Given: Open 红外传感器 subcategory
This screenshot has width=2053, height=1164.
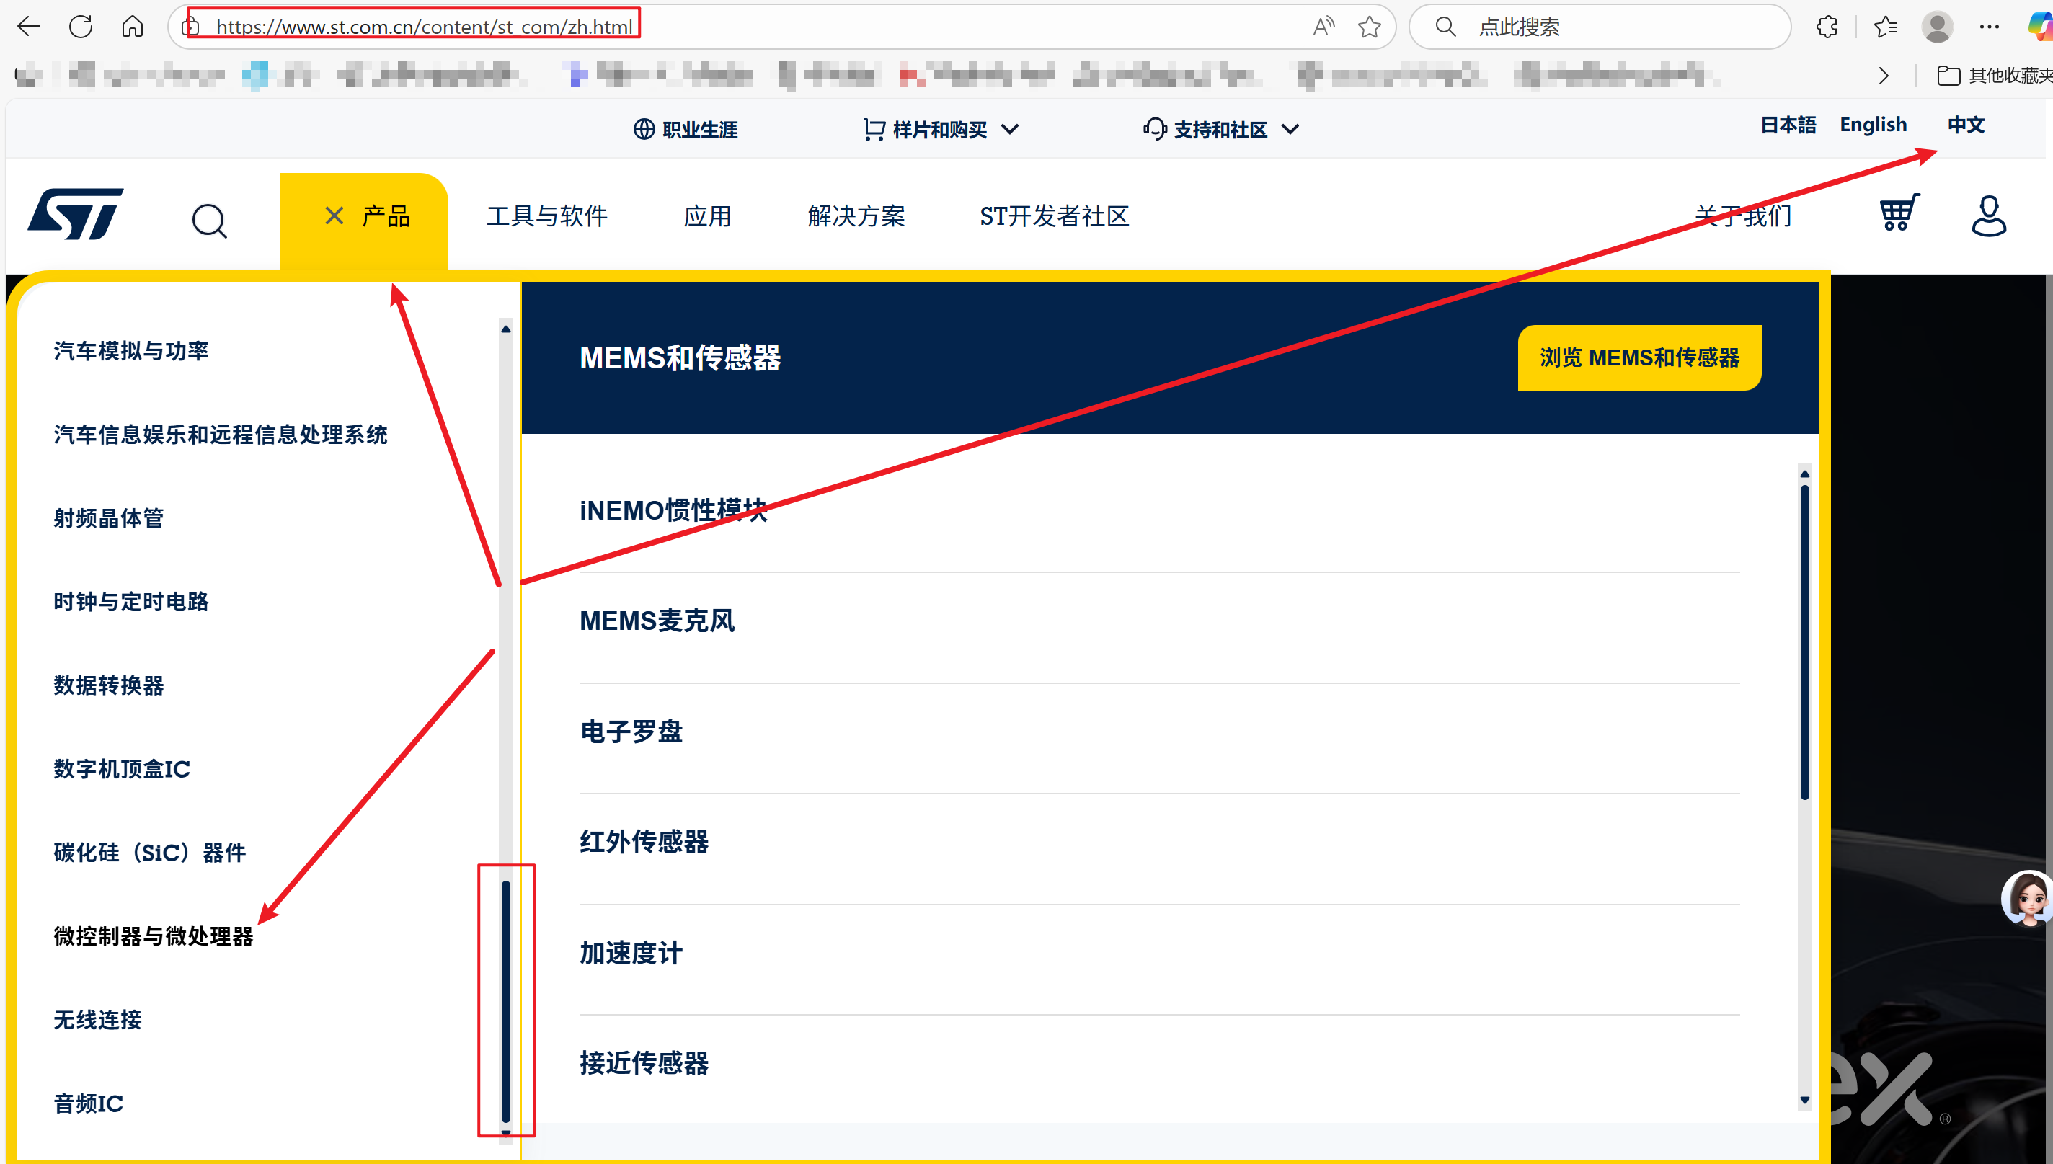Looking at the screenshot, I should 644,841.
